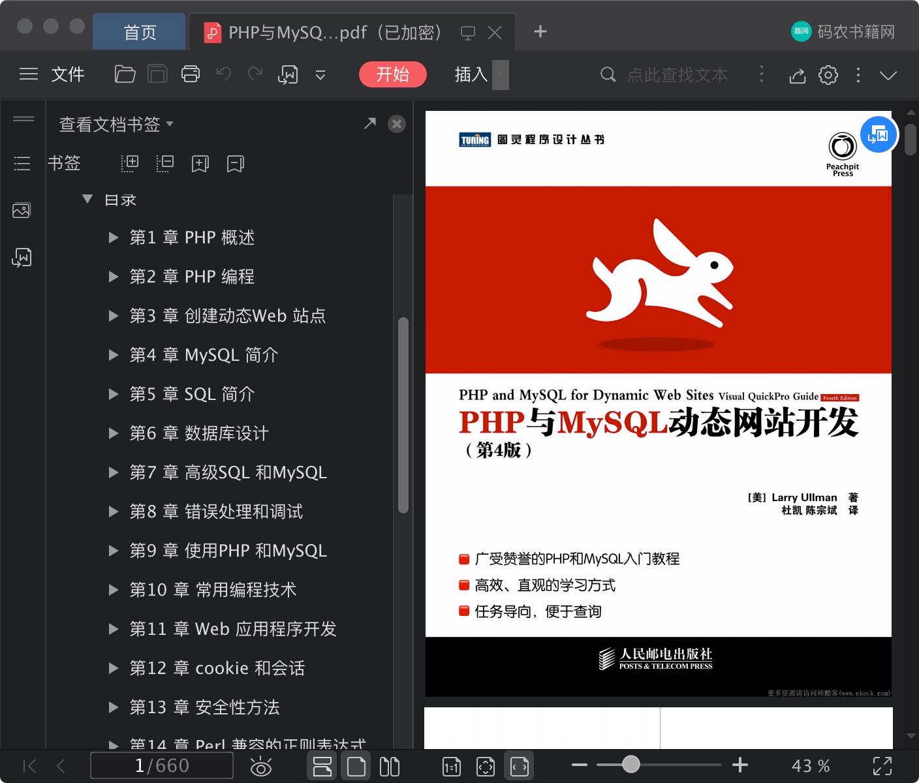Expand 第11 章 Web 应用程序开发

[114, 629]
